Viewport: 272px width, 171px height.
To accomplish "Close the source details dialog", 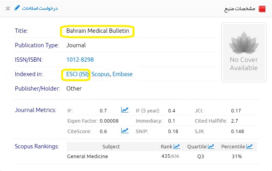I will (8, 8).
